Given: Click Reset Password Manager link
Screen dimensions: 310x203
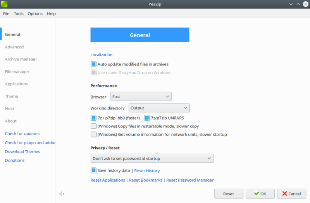Looking at the screenshot, I should tap(190, 180).
